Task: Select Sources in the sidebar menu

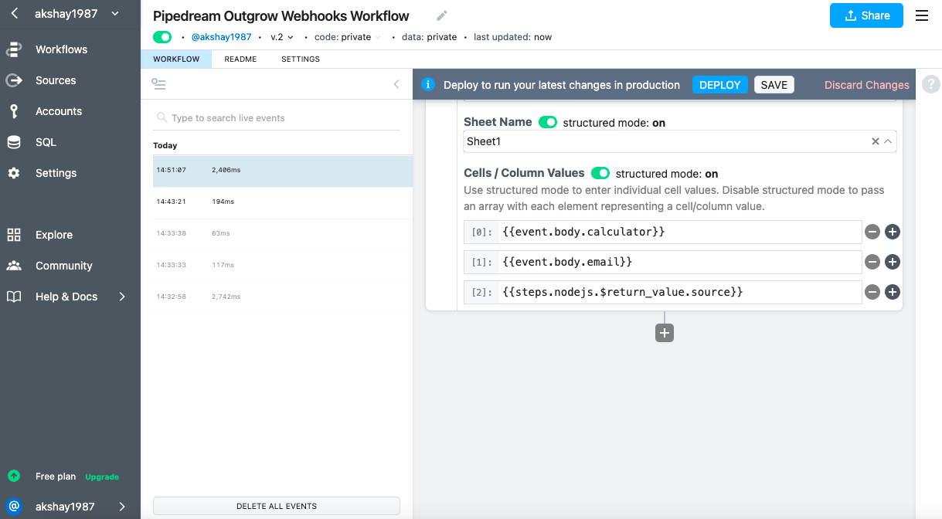Action: pyautogui.click(x=56, y=80)
